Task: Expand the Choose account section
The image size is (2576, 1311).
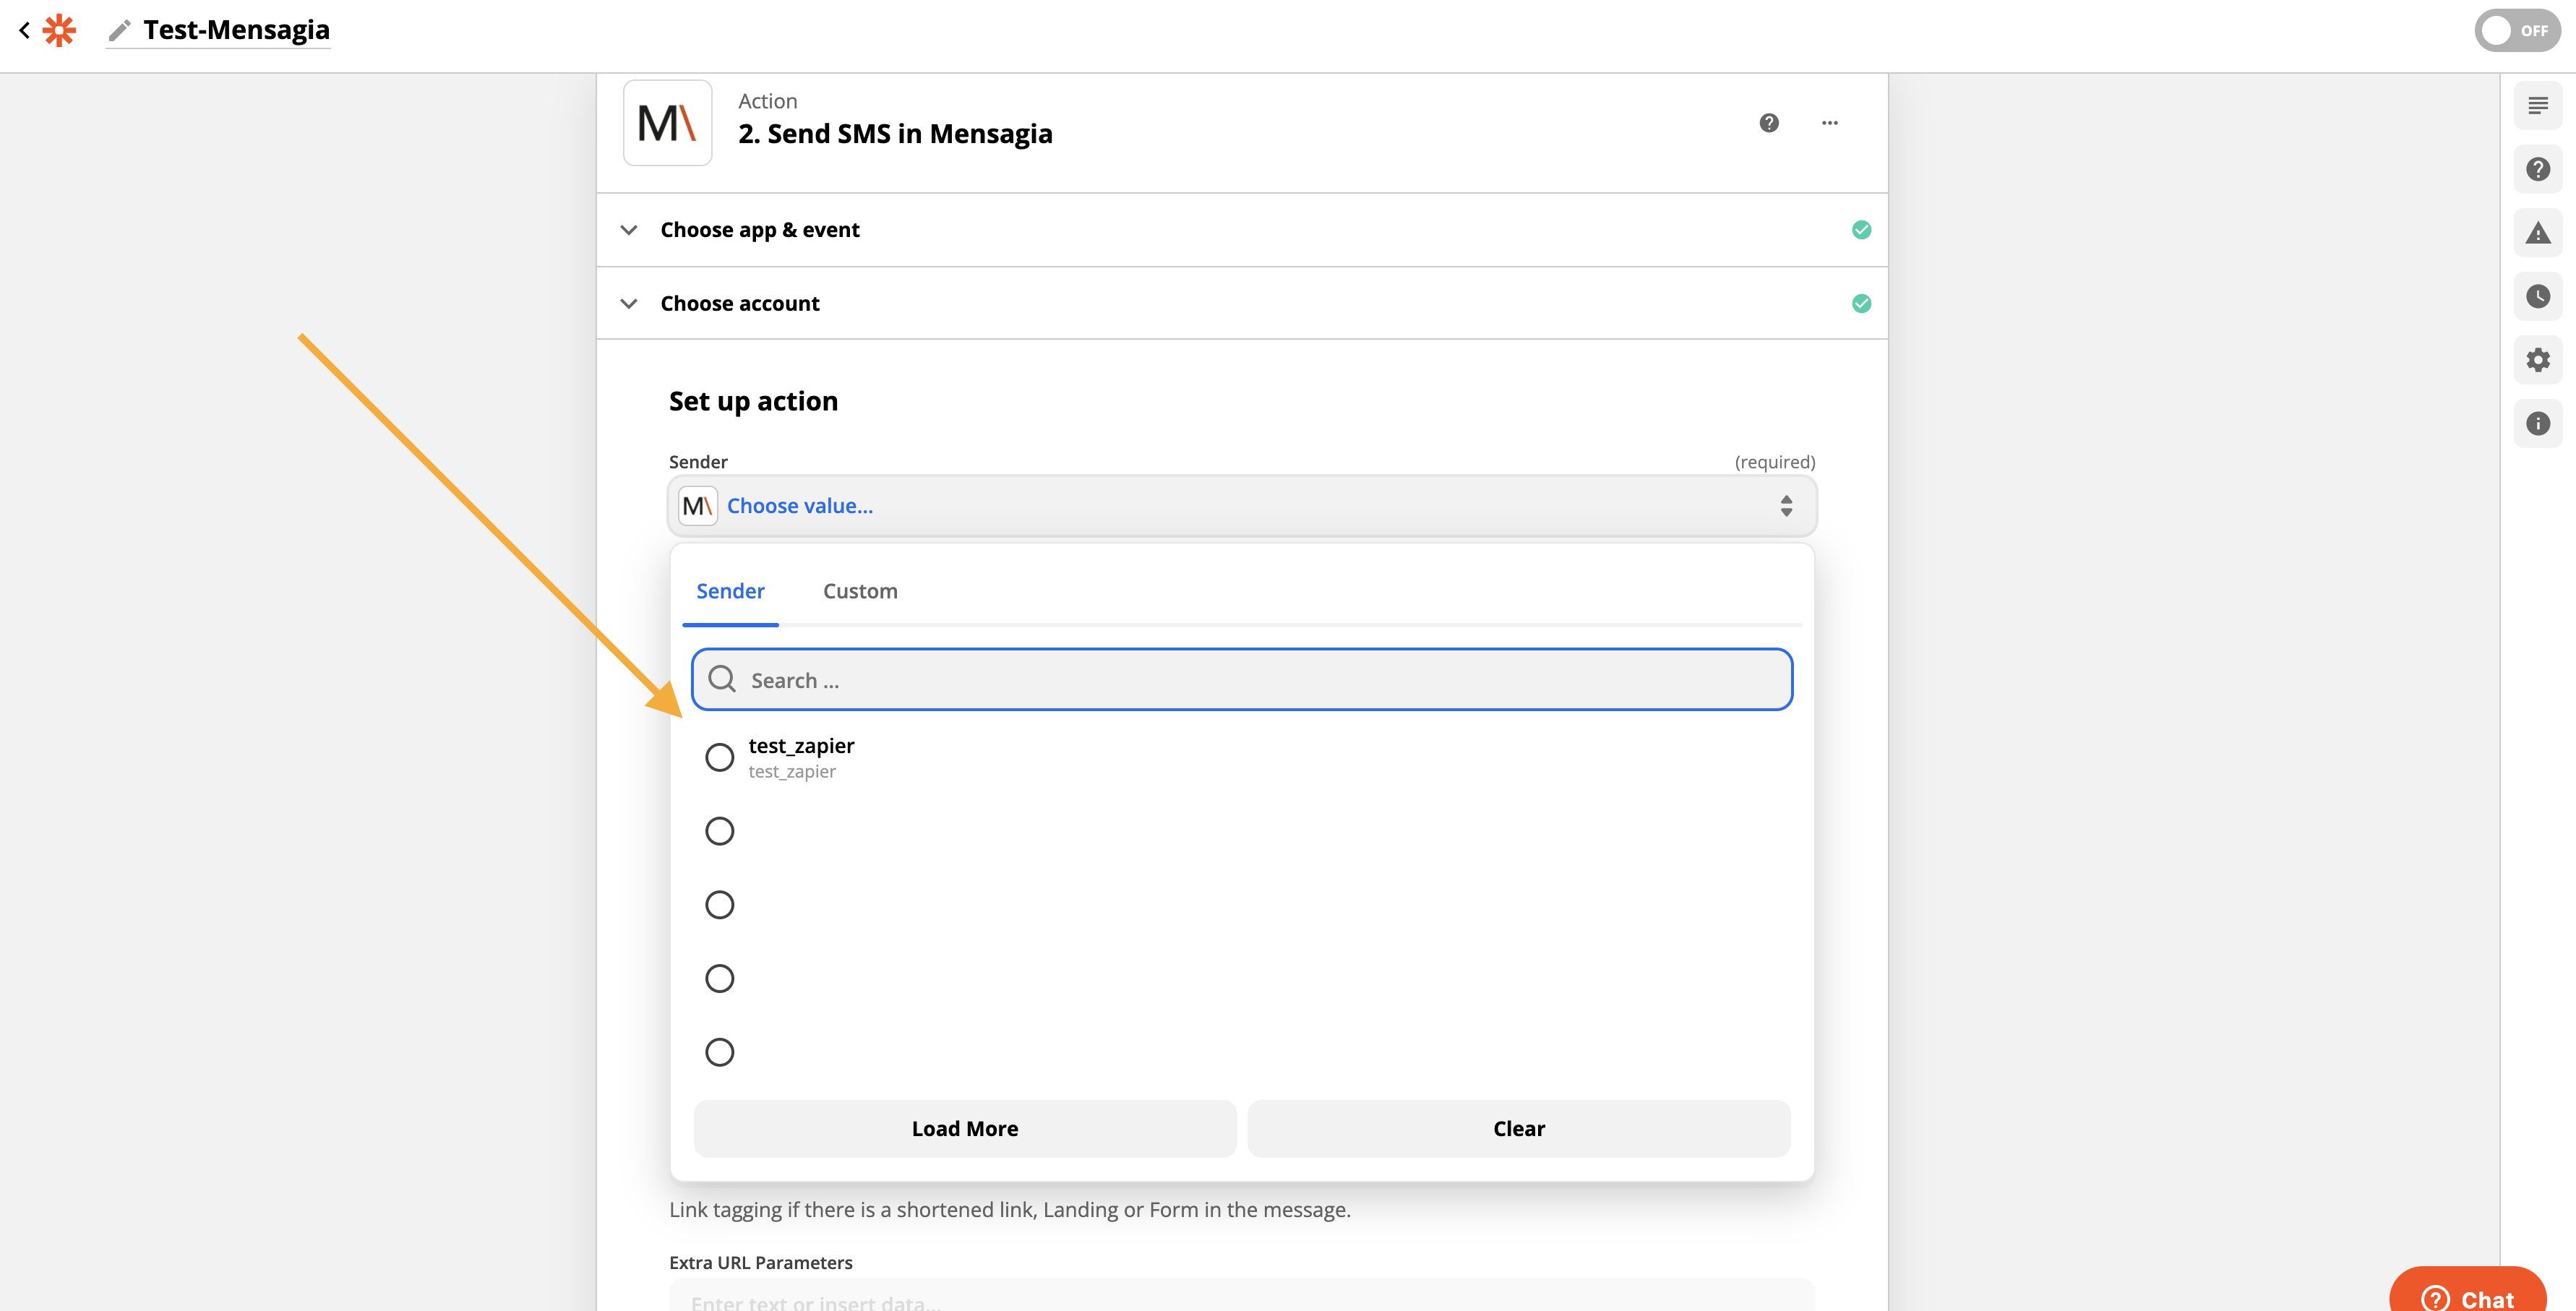Action: [x=739, y=303]
